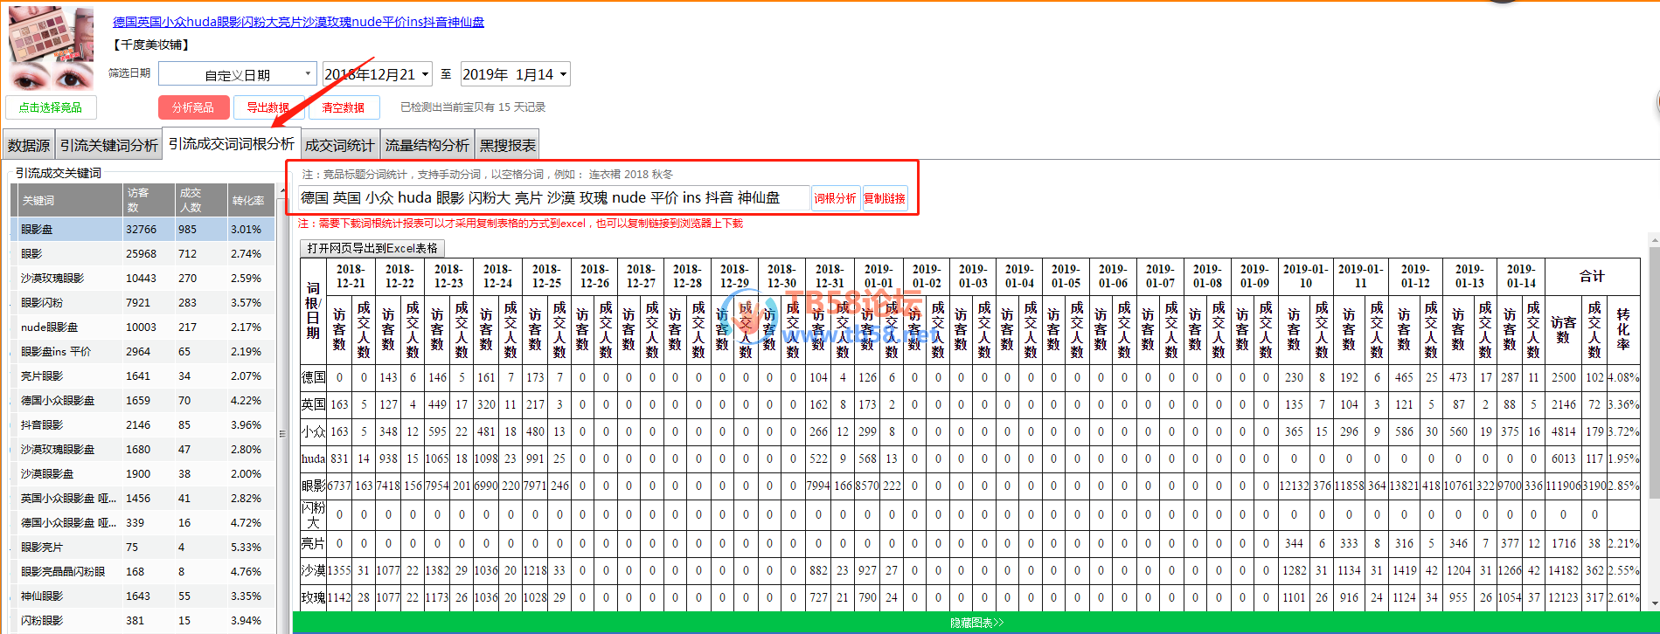
Task: Click the 复制链接 button
Action: tap(885, 198)
